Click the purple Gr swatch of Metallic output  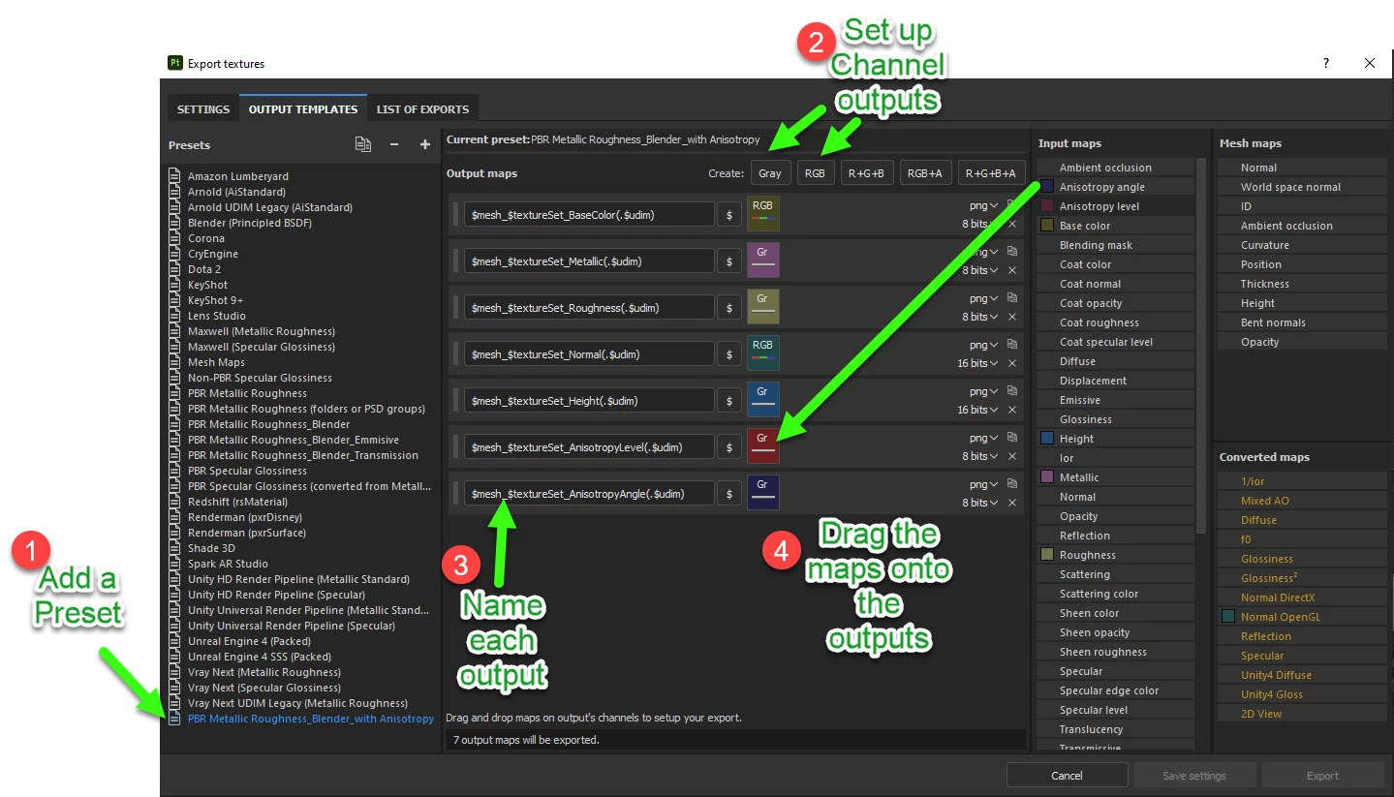(x=762, y=261)
